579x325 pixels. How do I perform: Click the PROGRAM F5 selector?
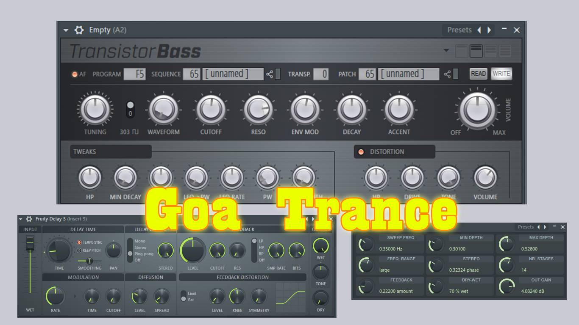(x=134, y=74)
